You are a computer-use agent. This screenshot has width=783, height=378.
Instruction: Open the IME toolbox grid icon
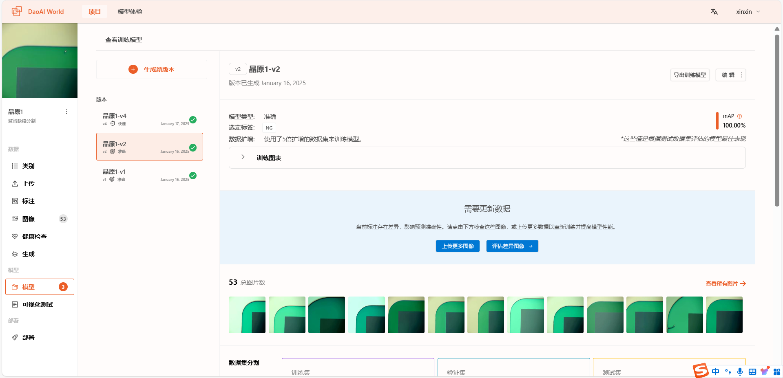tap(777, 371)
